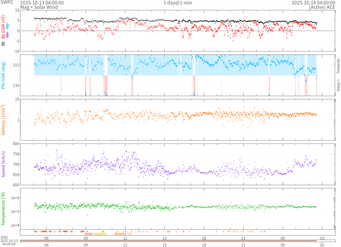Select the Temperature (°K) axis label

coord(3,209)
